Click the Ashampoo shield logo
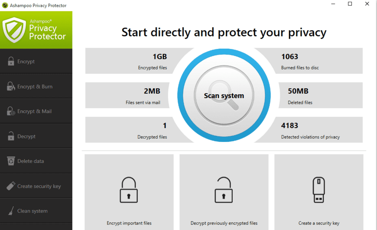This screenshot has width=377, height=230. 14,30
